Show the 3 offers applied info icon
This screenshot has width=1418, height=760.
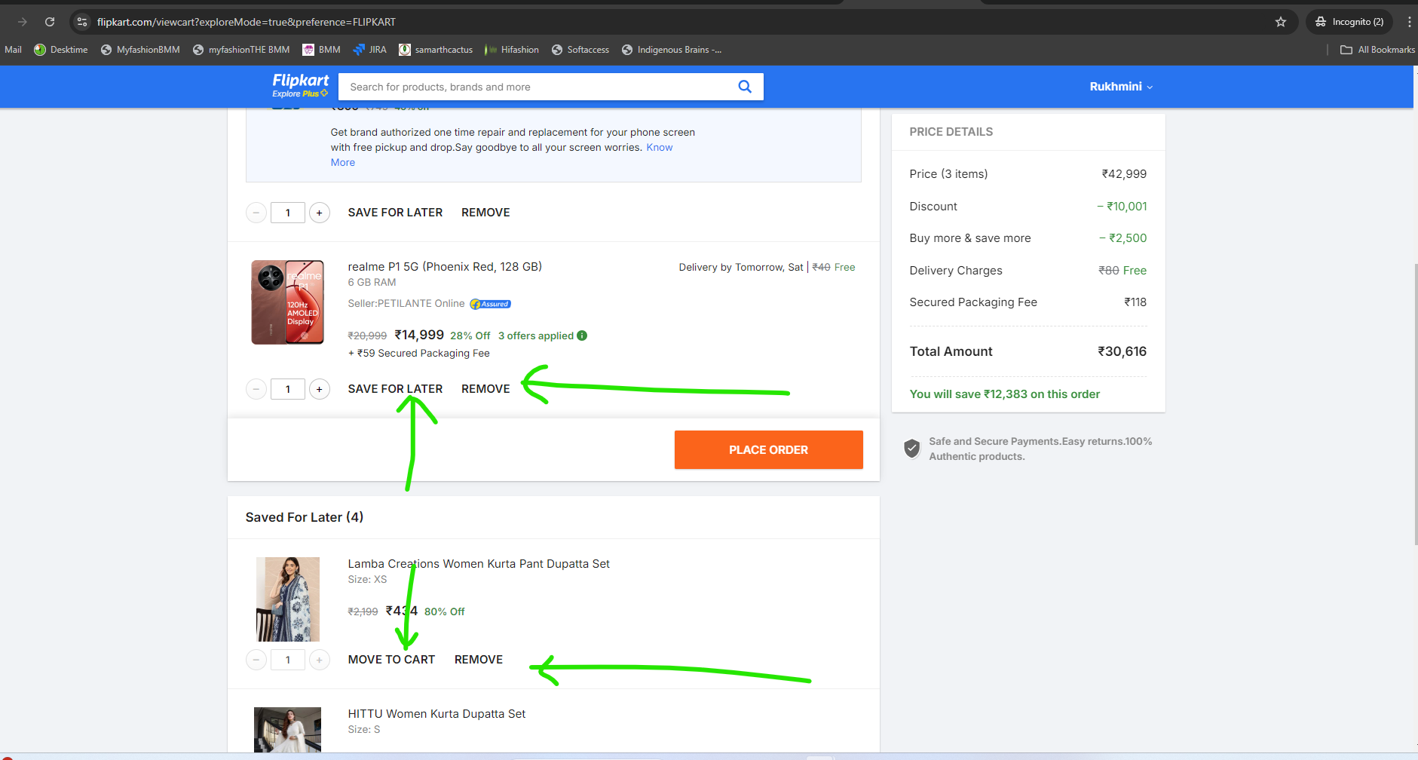pos(582,336)
